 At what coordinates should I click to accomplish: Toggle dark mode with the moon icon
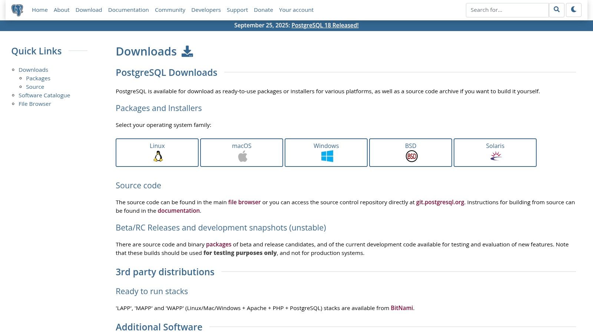coord(573,10)
